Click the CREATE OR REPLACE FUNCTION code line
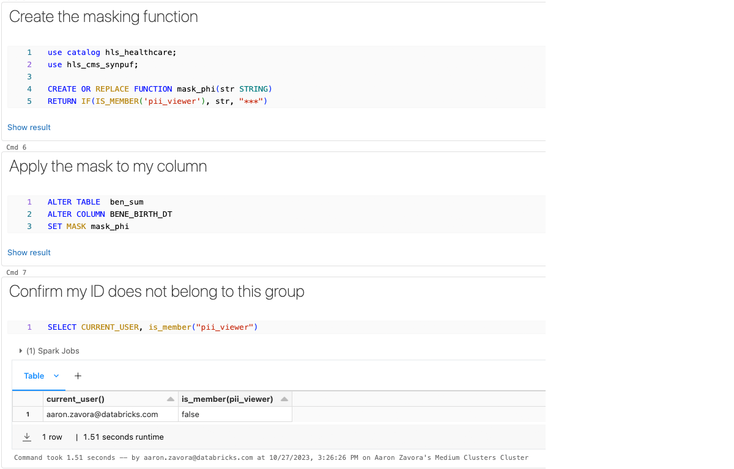The width and height of the screenshot is (734, 469). (x=160, y=89)
